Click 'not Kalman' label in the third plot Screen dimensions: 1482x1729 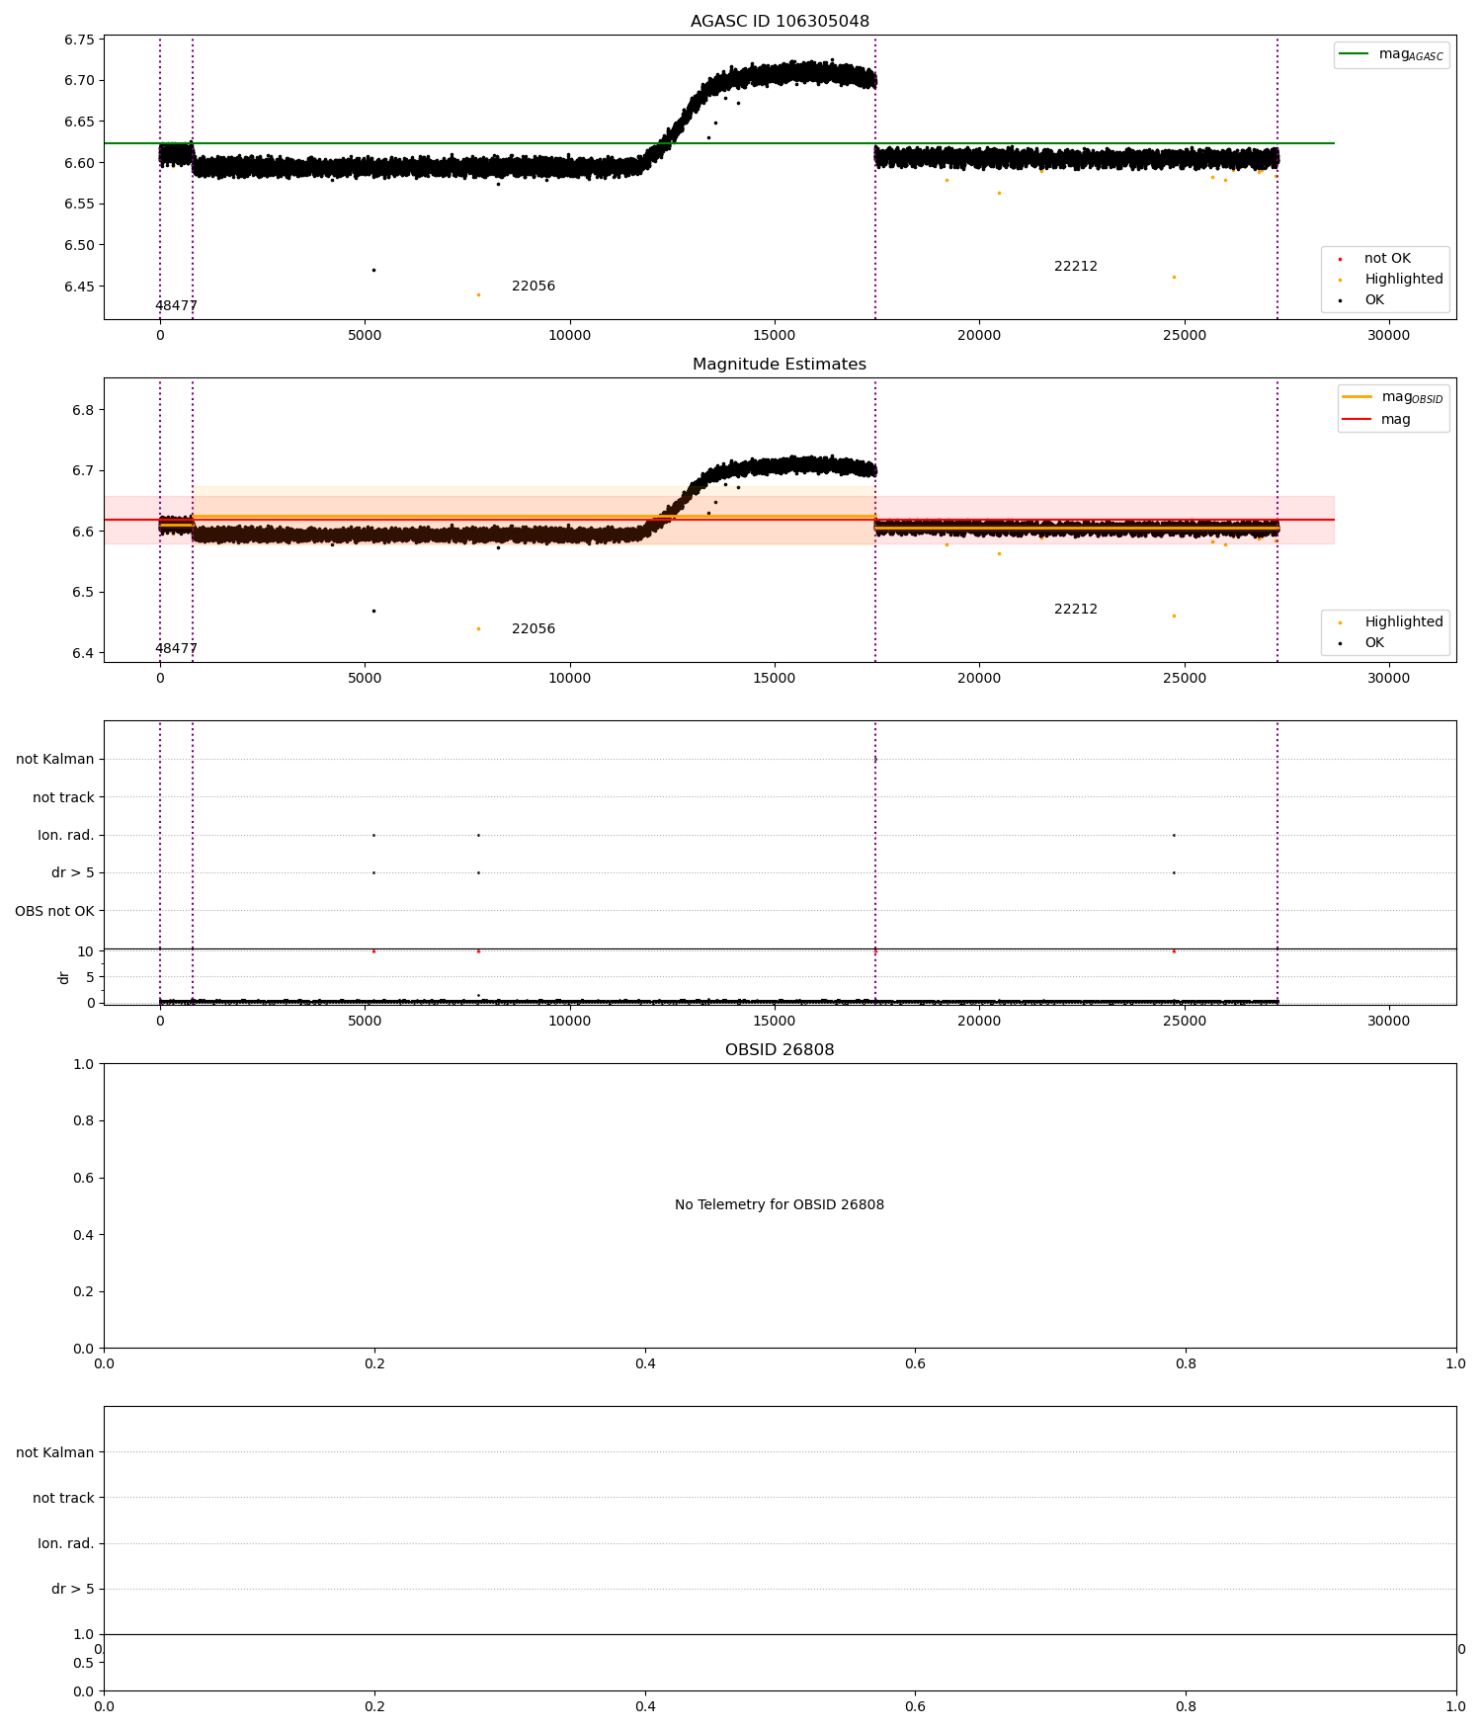(55, 760)
